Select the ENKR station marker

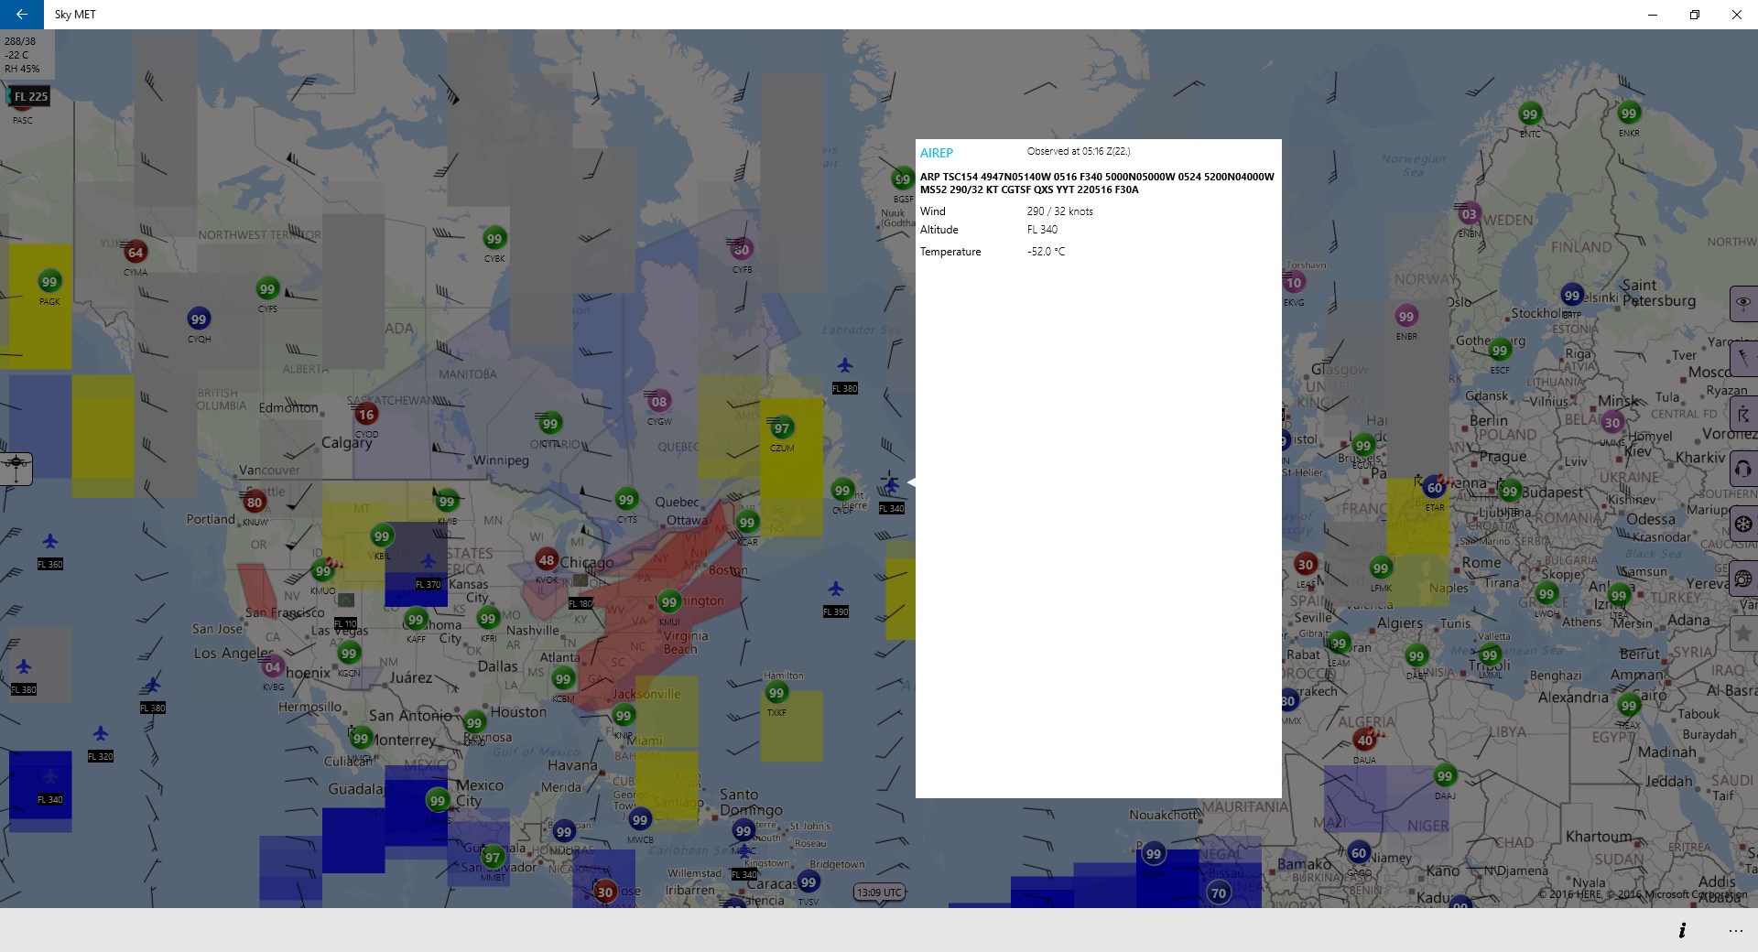1628,114
